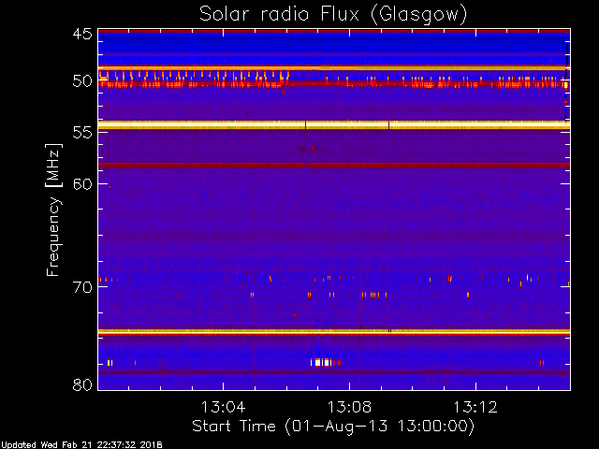The height and width of the screenshot is (449, 599).
Task: Click the 'Frequency [MHz]' axis label
Action: pyautogui.click(x=53, y=210)
